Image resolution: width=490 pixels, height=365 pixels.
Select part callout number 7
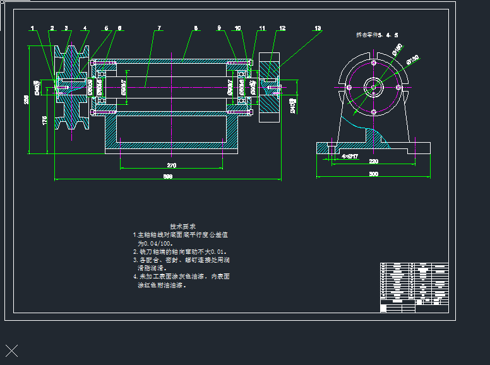(x=159, y=28)
